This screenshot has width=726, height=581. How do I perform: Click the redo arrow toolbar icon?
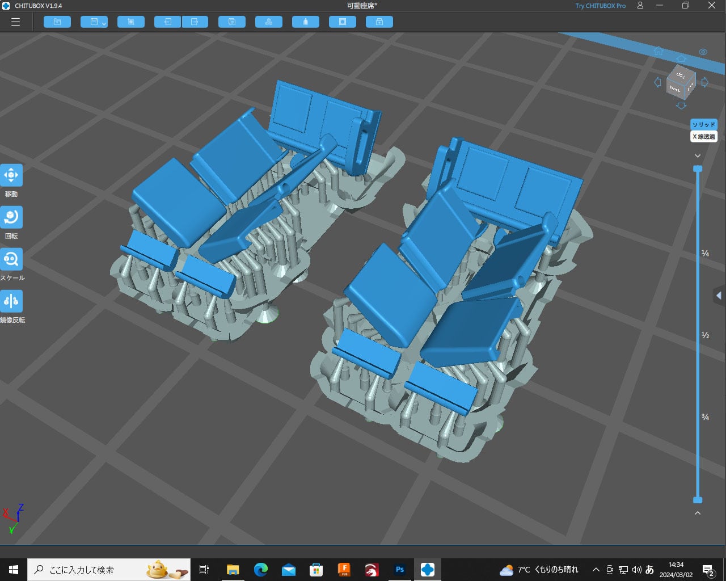pyautogui.click(x=195, y=22)
